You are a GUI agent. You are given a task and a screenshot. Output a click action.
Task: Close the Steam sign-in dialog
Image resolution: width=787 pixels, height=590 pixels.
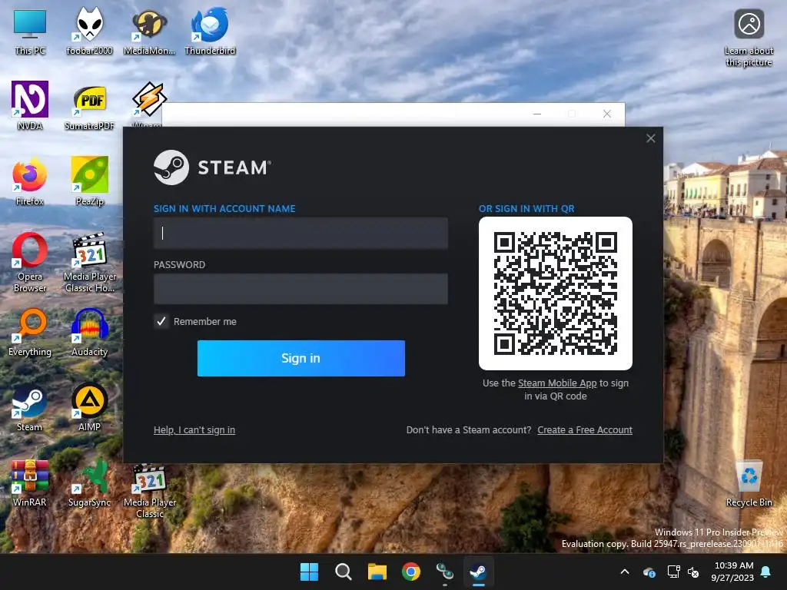pos(650,138)
